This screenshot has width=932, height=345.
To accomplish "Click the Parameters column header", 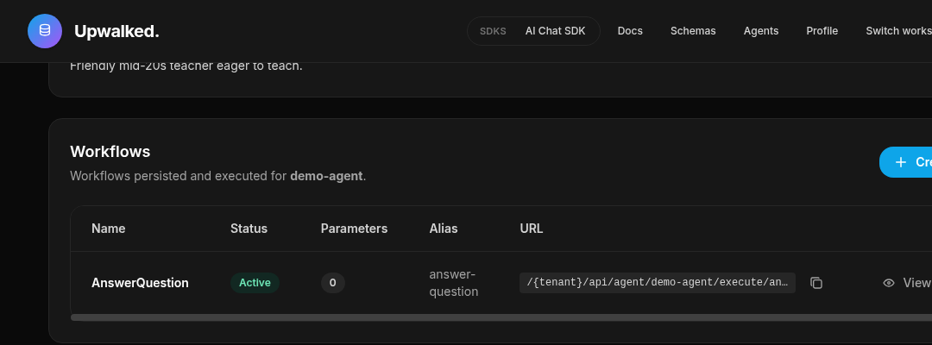I will (x=355, y=229).
